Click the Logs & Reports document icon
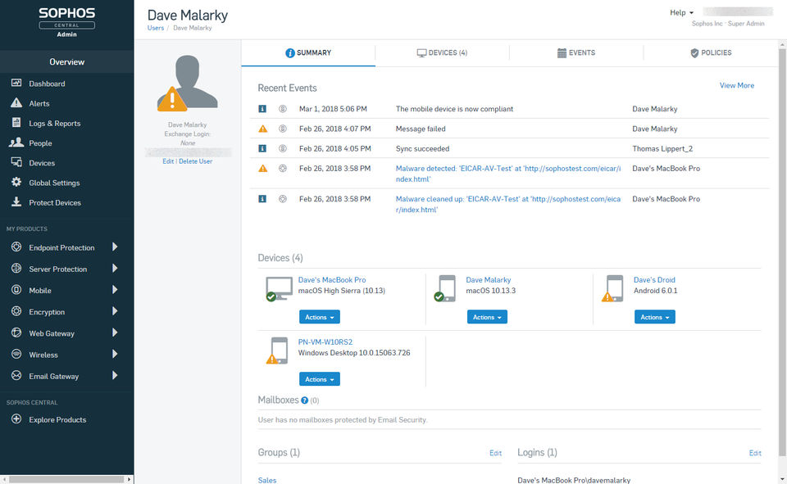This screenshot has width=787, height=484. (16, 123)
